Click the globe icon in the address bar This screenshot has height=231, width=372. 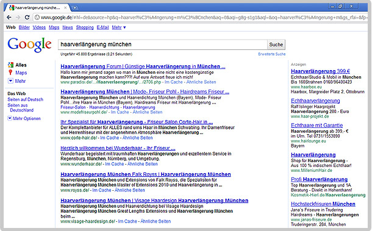37,17
